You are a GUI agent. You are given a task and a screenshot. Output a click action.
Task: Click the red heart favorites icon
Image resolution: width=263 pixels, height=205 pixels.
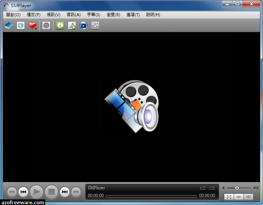tap(32, 25)
